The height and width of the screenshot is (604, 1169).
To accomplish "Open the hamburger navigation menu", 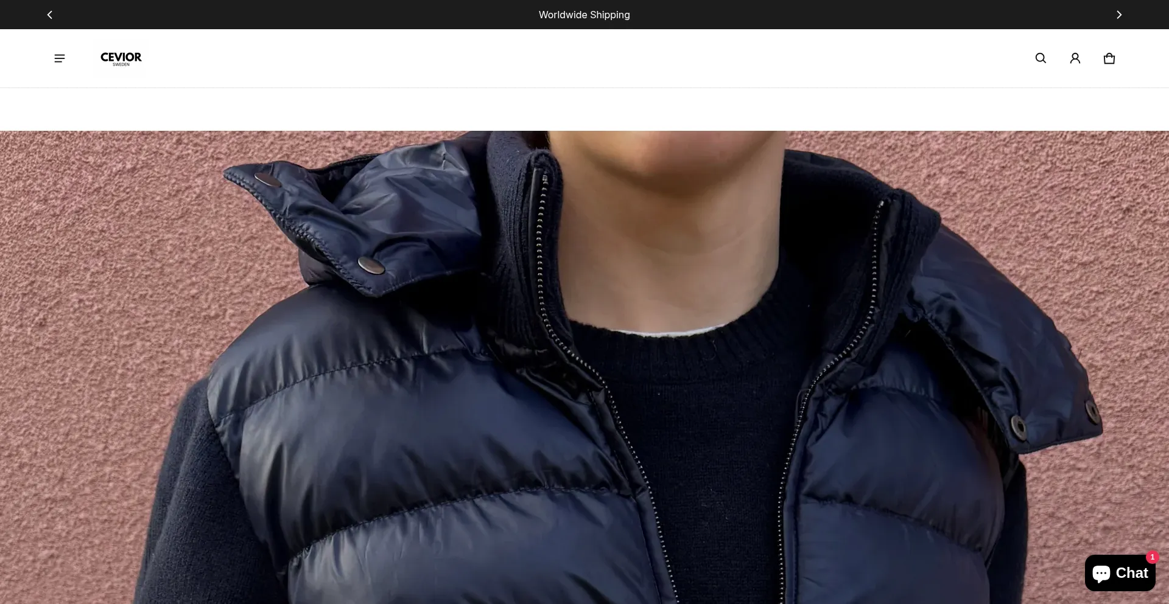I will [59, 58].
